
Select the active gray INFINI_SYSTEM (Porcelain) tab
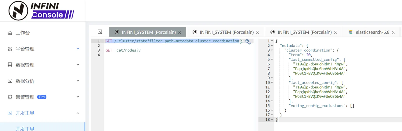click(x=147, y=32)
